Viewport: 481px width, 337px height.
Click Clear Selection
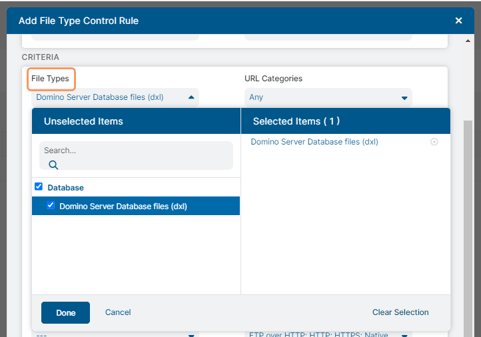click(400, 312)
